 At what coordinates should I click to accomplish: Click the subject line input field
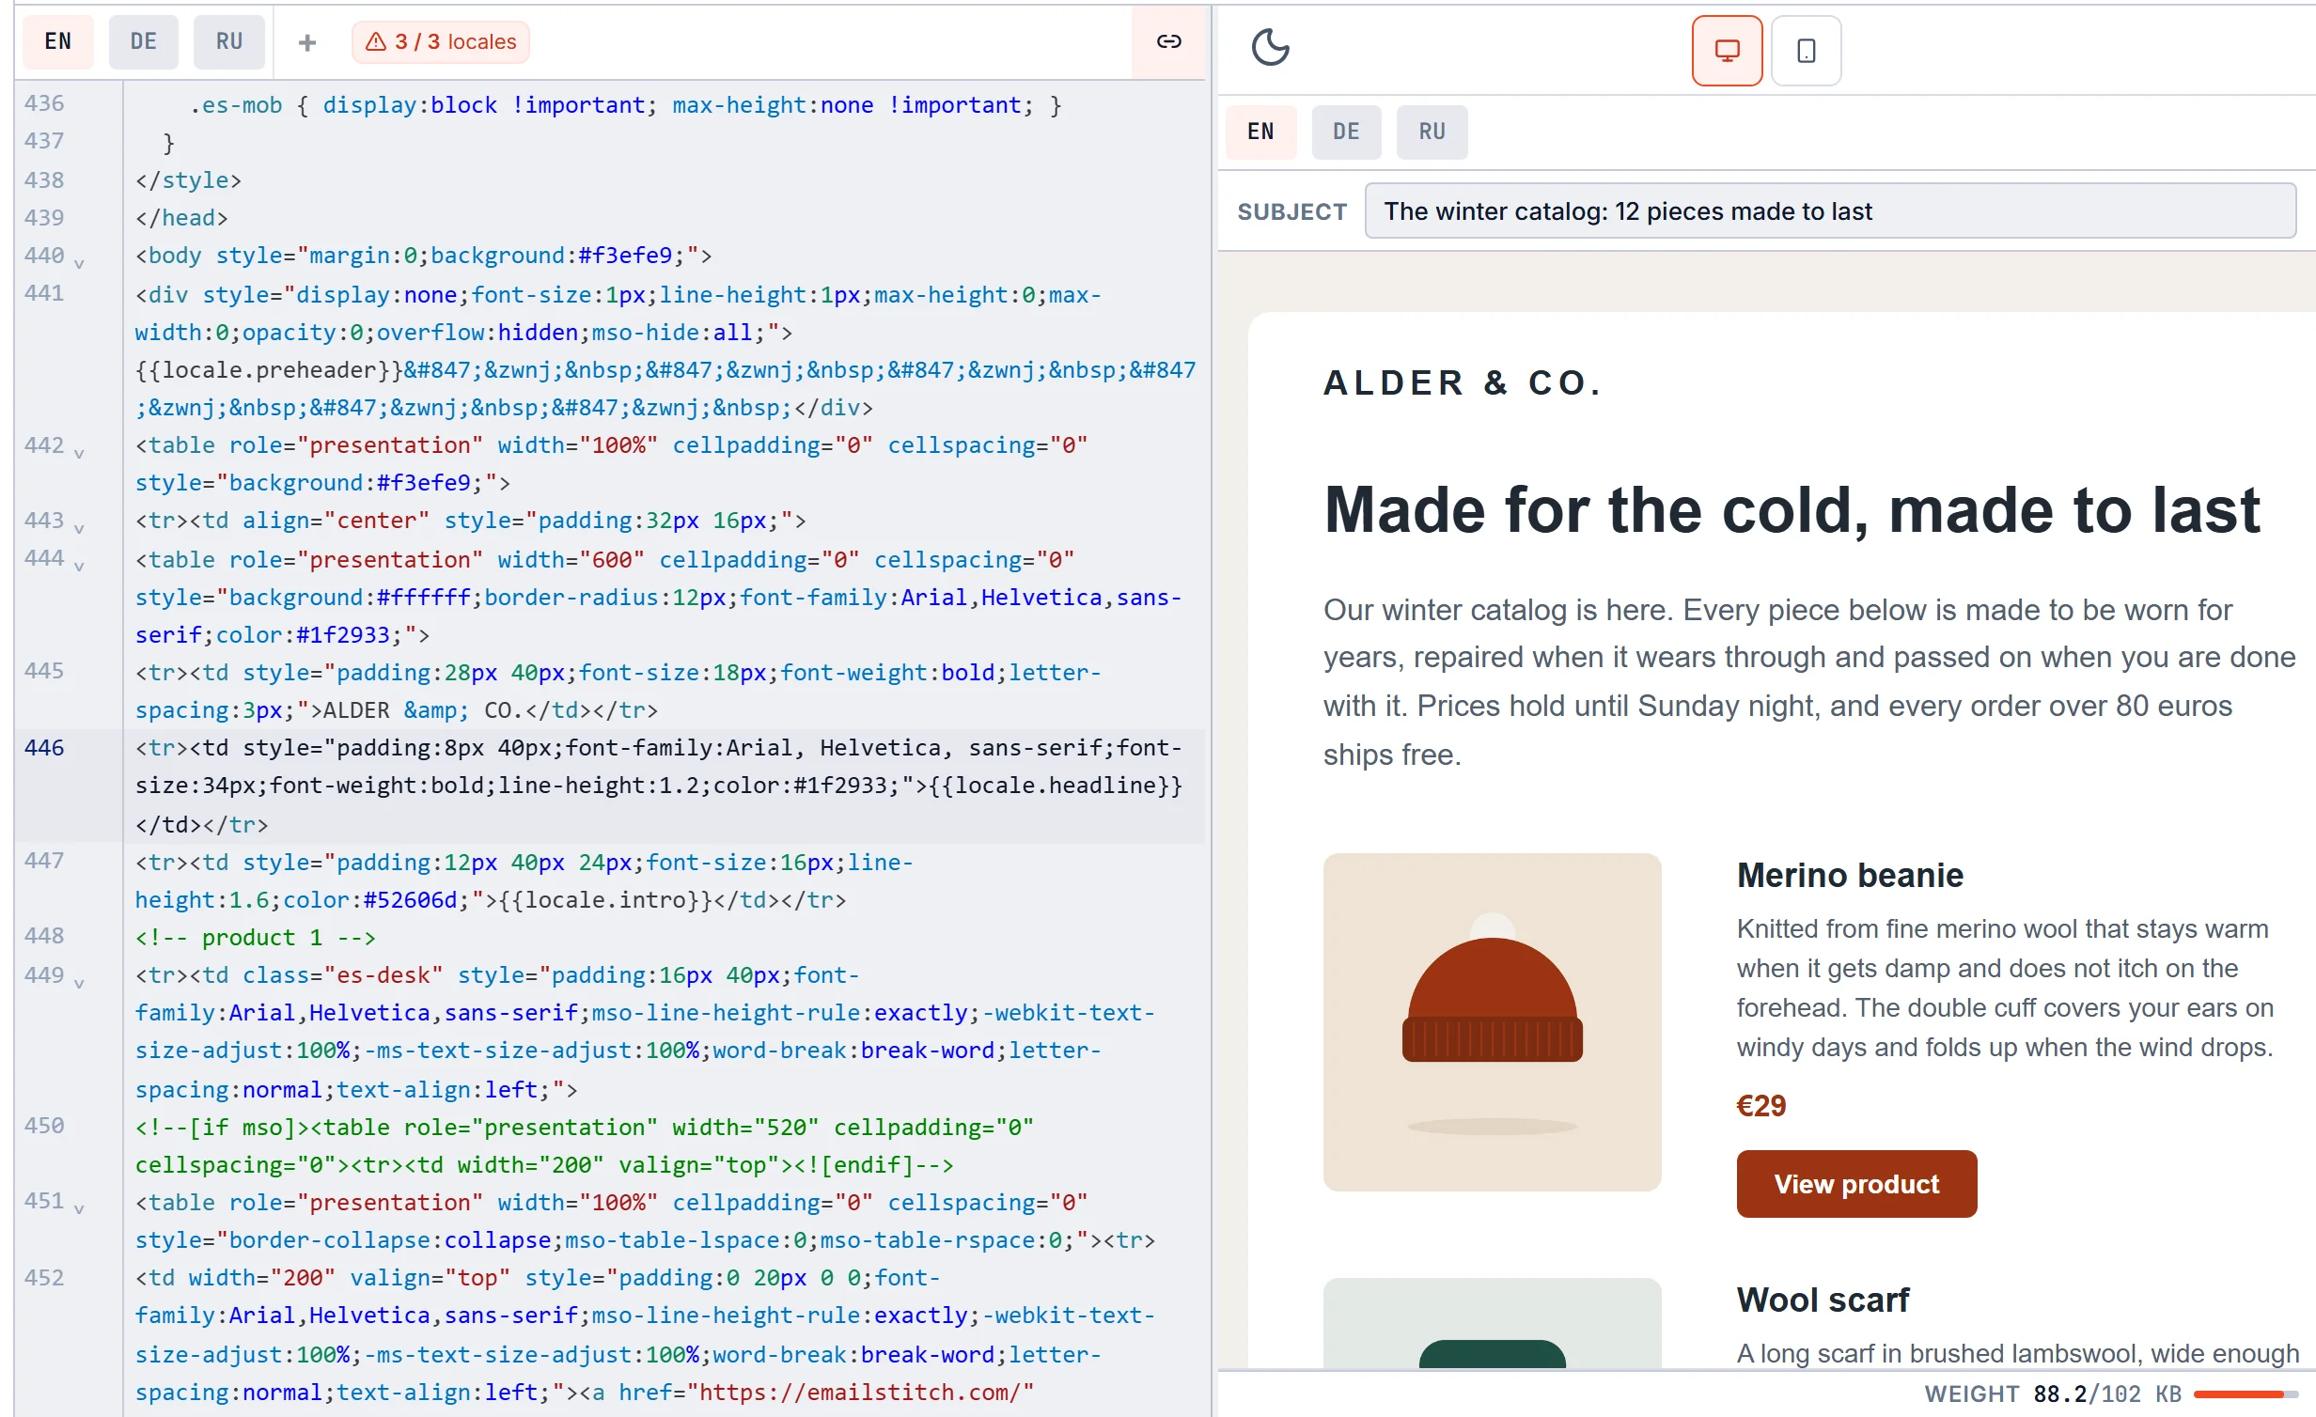(x=1830, y=211)
